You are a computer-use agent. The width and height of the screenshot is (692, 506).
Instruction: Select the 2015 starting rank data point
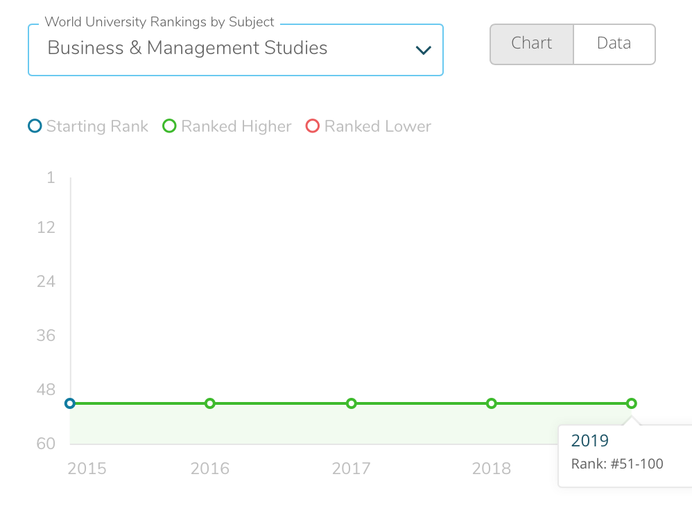(70, 403)
